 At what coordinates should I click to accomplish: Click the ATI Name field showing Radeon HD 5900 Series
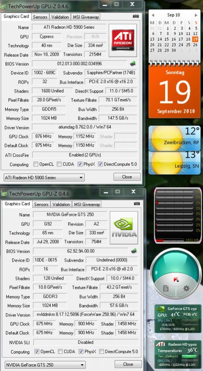[69, 27]
